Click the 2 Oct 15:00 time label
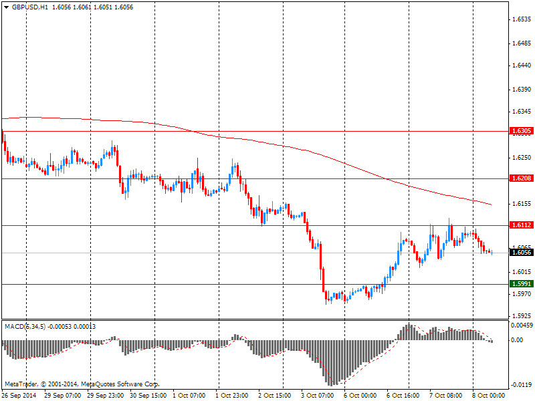 [x=274, y=396]
